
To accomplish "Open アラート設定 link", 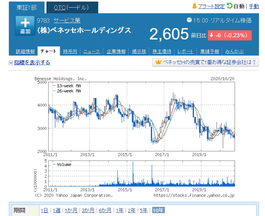I will coord(211,6).
